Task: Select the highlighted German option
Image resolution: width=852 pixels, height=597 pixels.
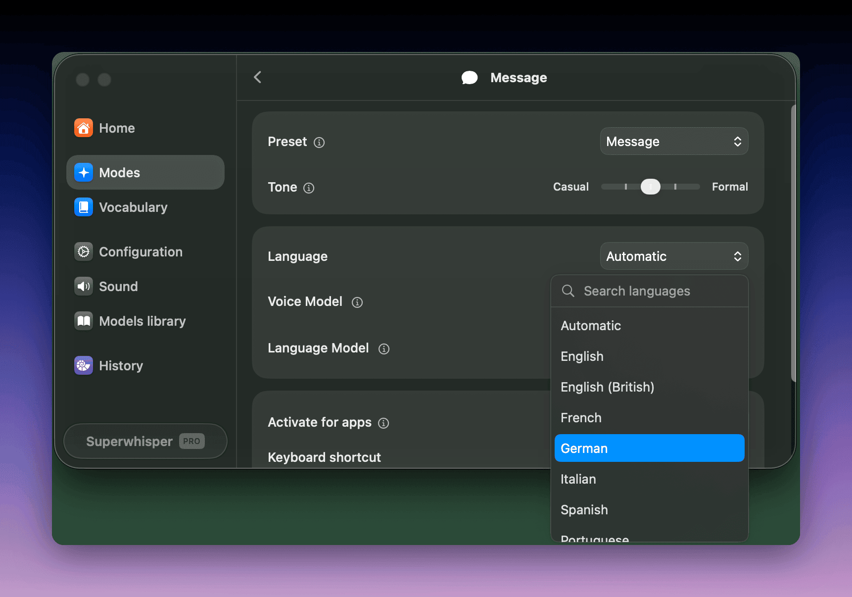Action: 649,448
